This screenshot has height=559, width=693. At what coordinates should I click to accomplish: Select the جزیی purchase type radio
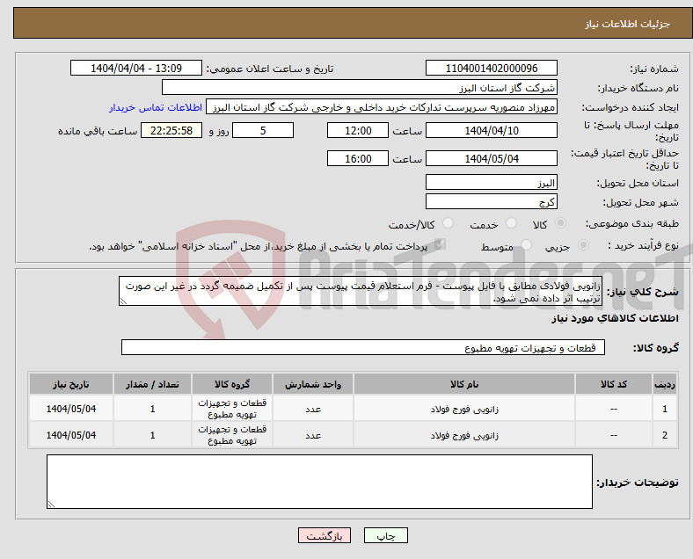583,244
